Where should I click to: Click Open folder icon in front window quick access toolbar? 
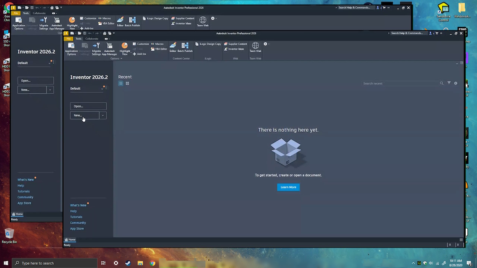tap(79, 33)
